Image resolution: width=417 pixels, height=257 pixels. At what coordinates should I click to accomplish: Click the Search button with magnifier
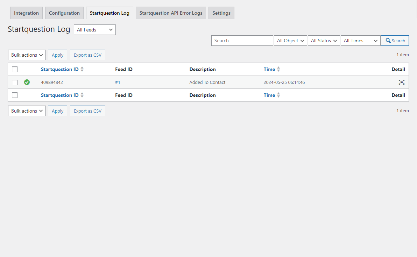tap(395, 41)
